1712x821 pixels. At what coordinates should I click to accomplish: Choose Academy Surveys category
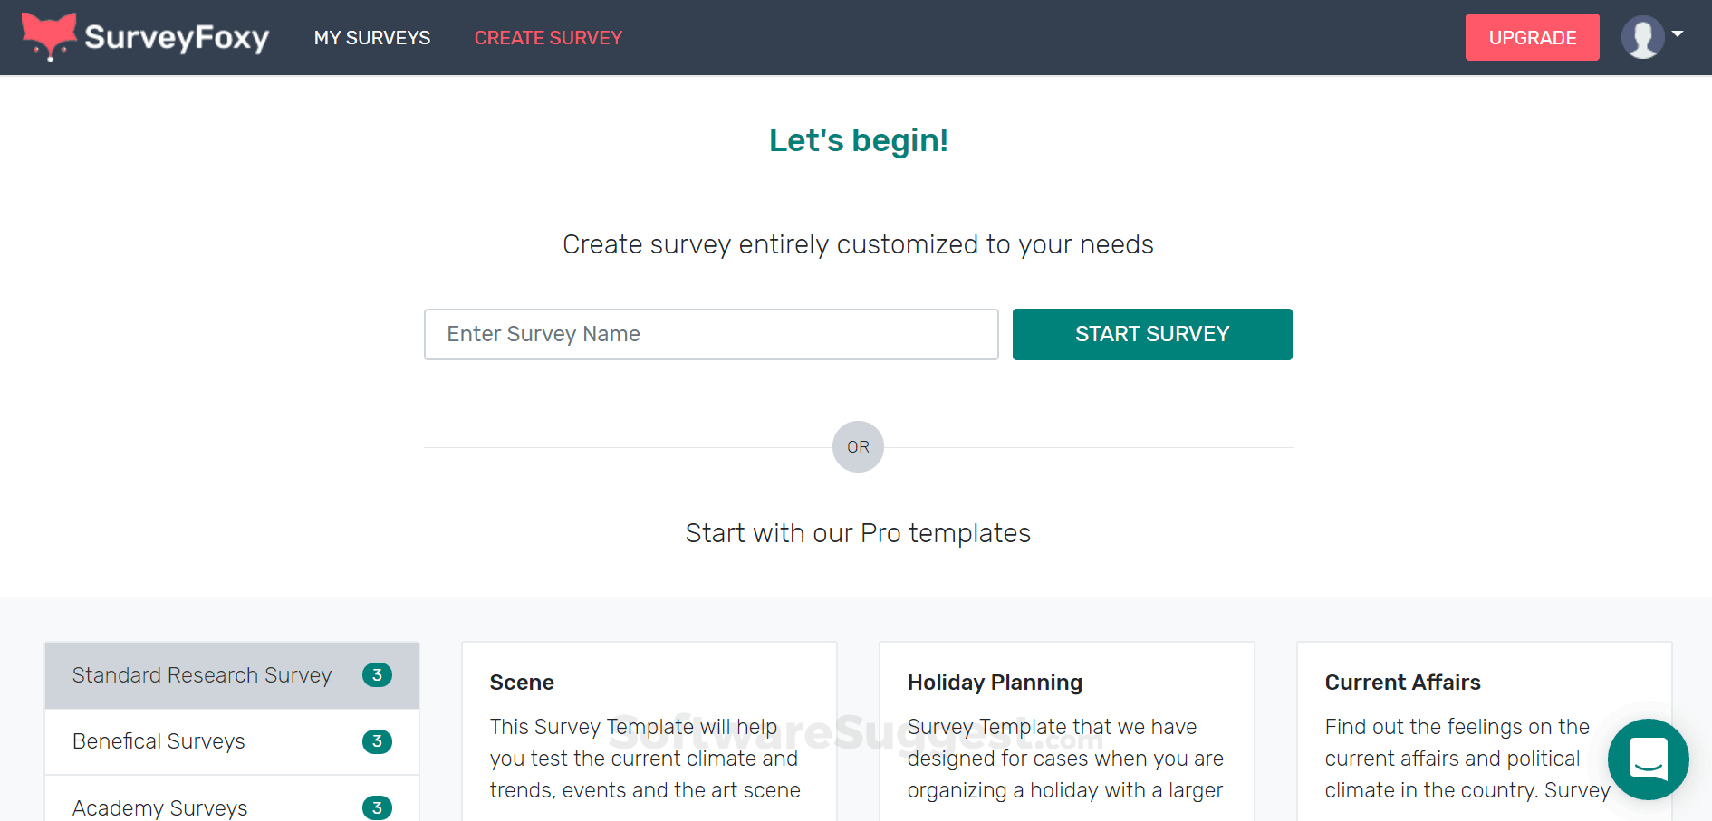pyautogui.click(x=159, y=807)
